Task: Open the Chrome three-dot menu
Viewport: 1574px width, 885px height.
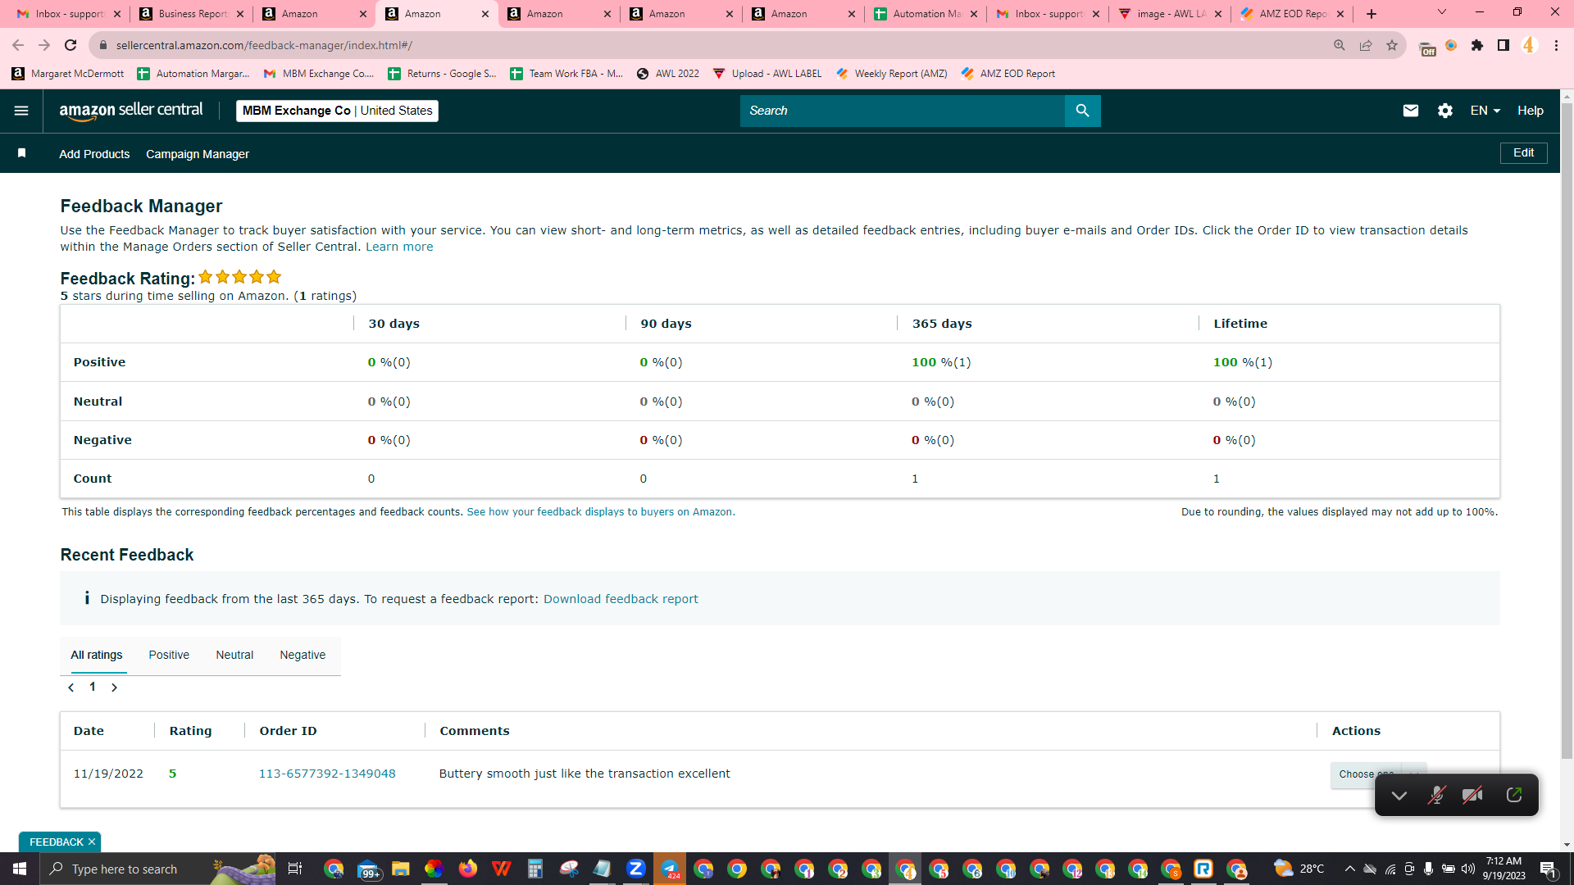Action: click(1556, 45)
